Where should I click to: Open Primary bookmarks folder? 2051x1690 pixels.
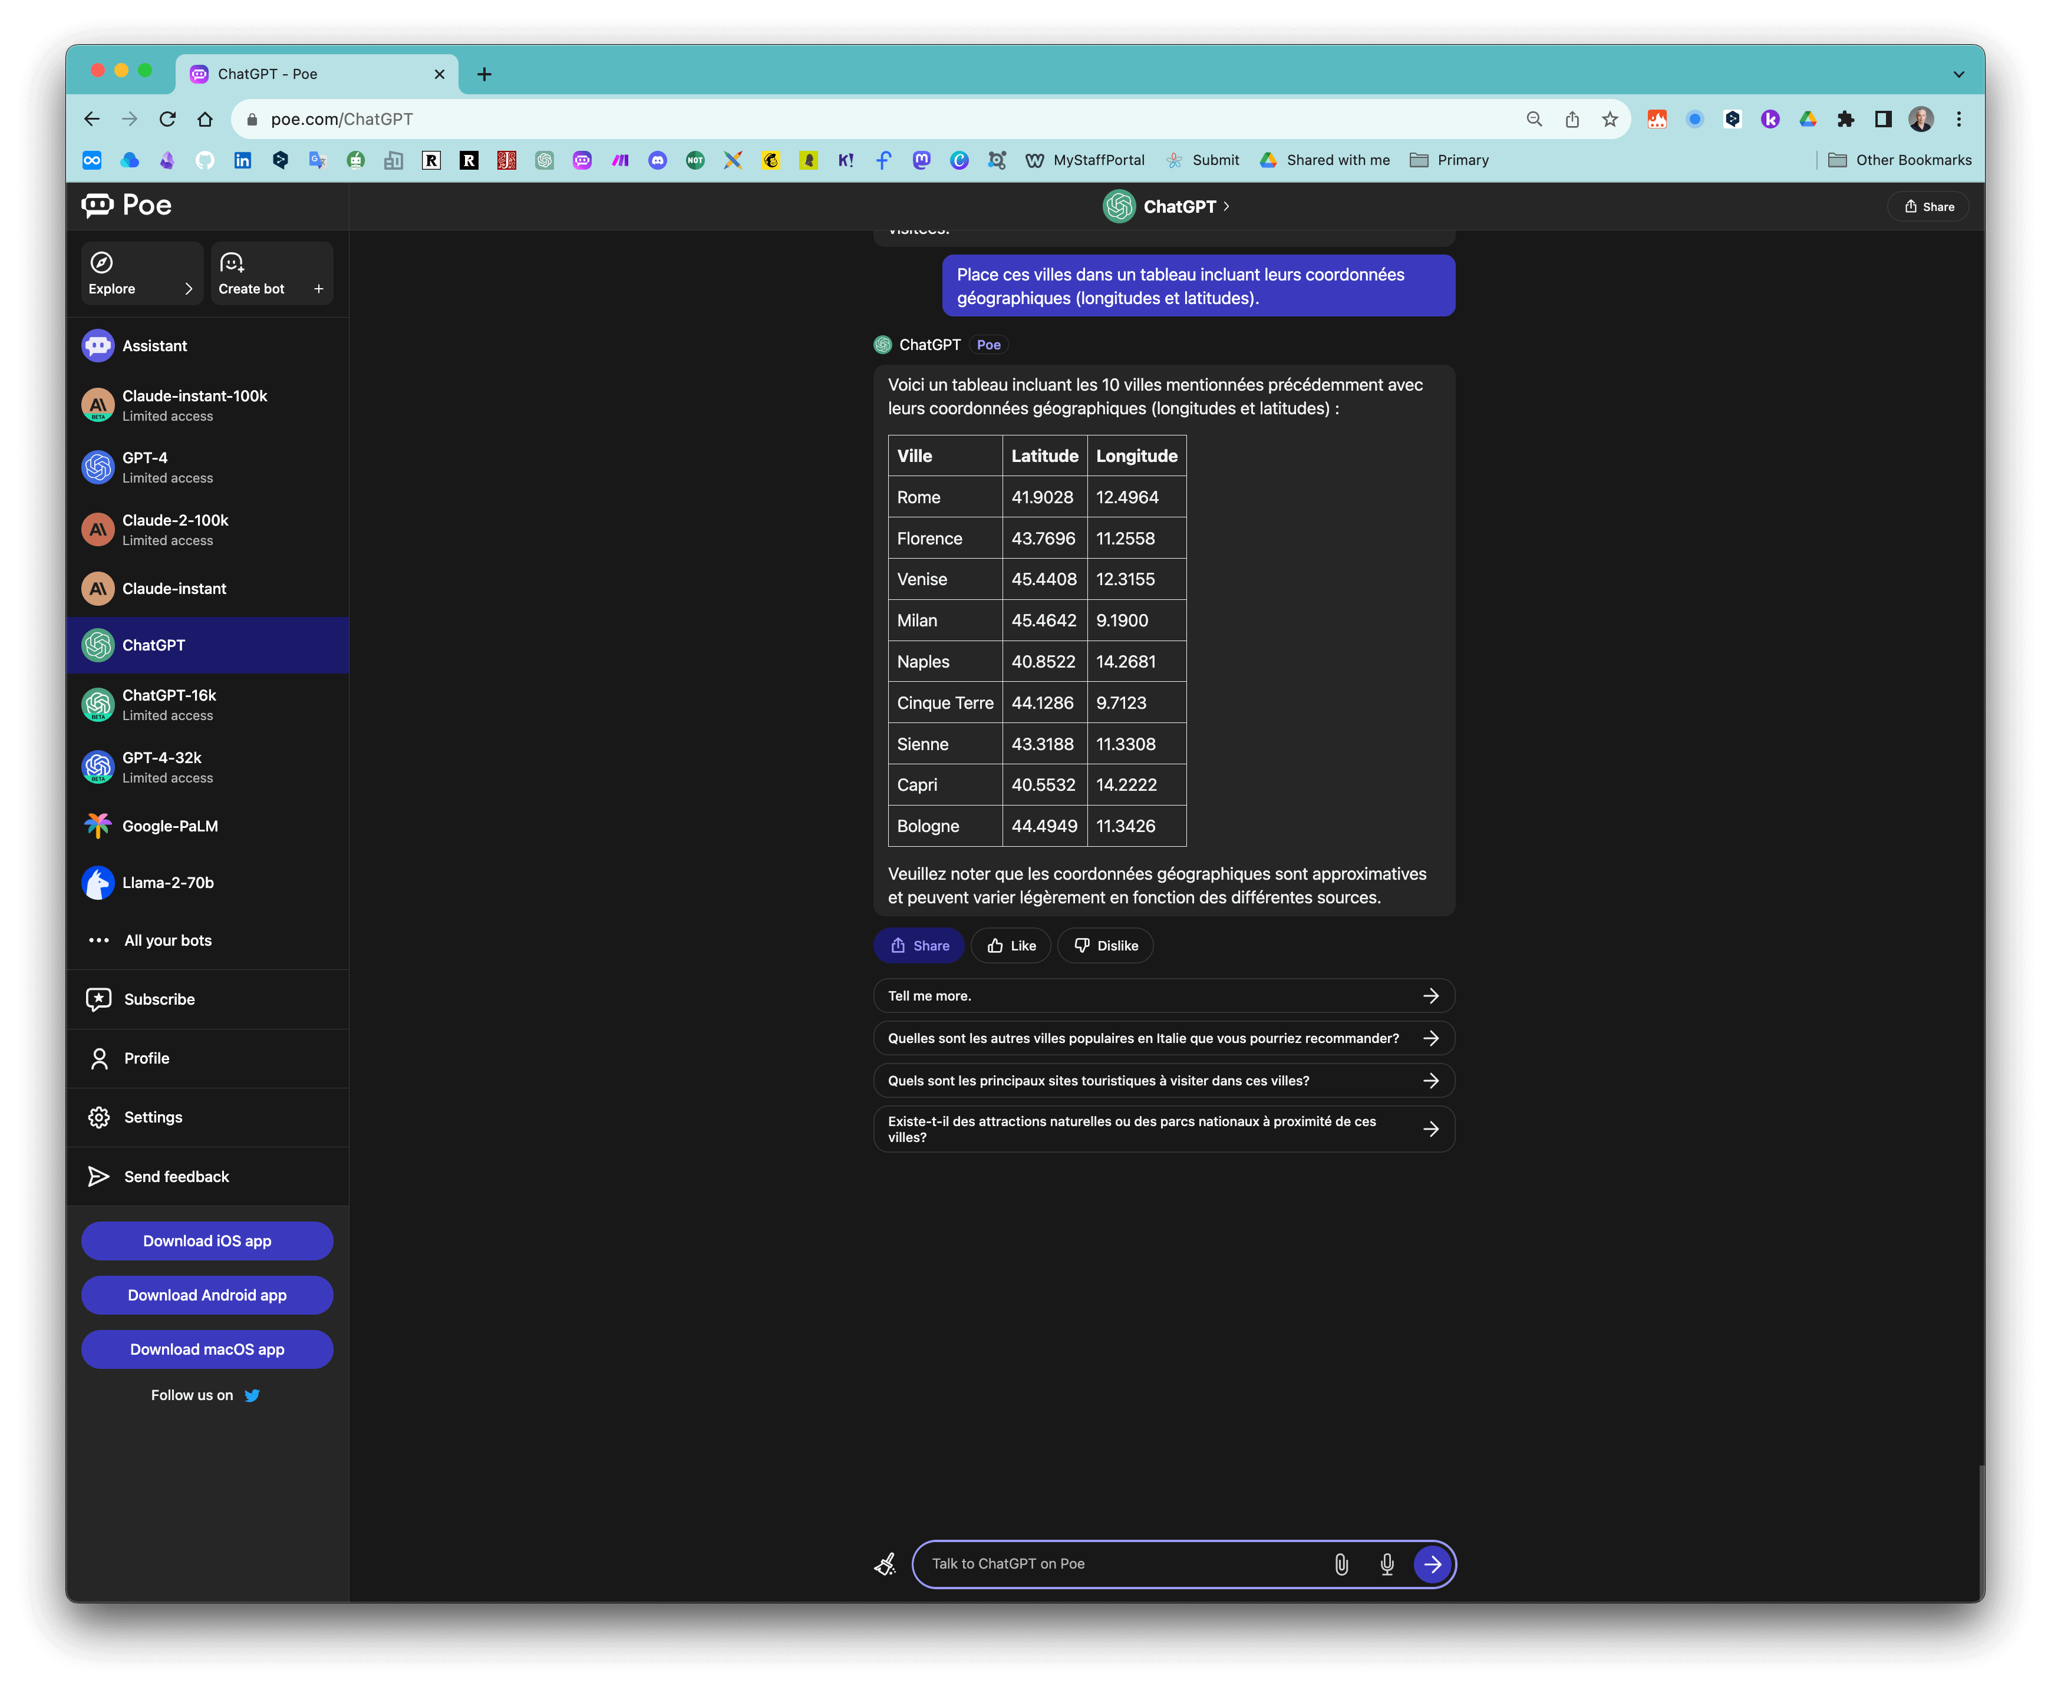coord(1449,161)
